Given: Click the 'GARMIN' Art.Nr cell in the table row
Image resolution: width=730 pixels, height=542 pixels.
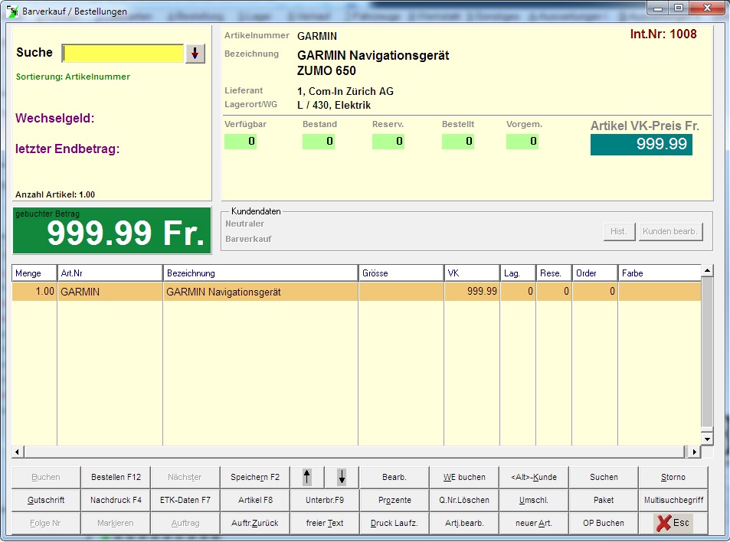Looking at the screenshot, I should point(110,292).
